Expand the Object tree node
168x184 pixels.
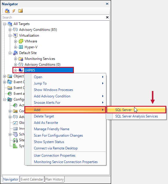coord(4,76)
